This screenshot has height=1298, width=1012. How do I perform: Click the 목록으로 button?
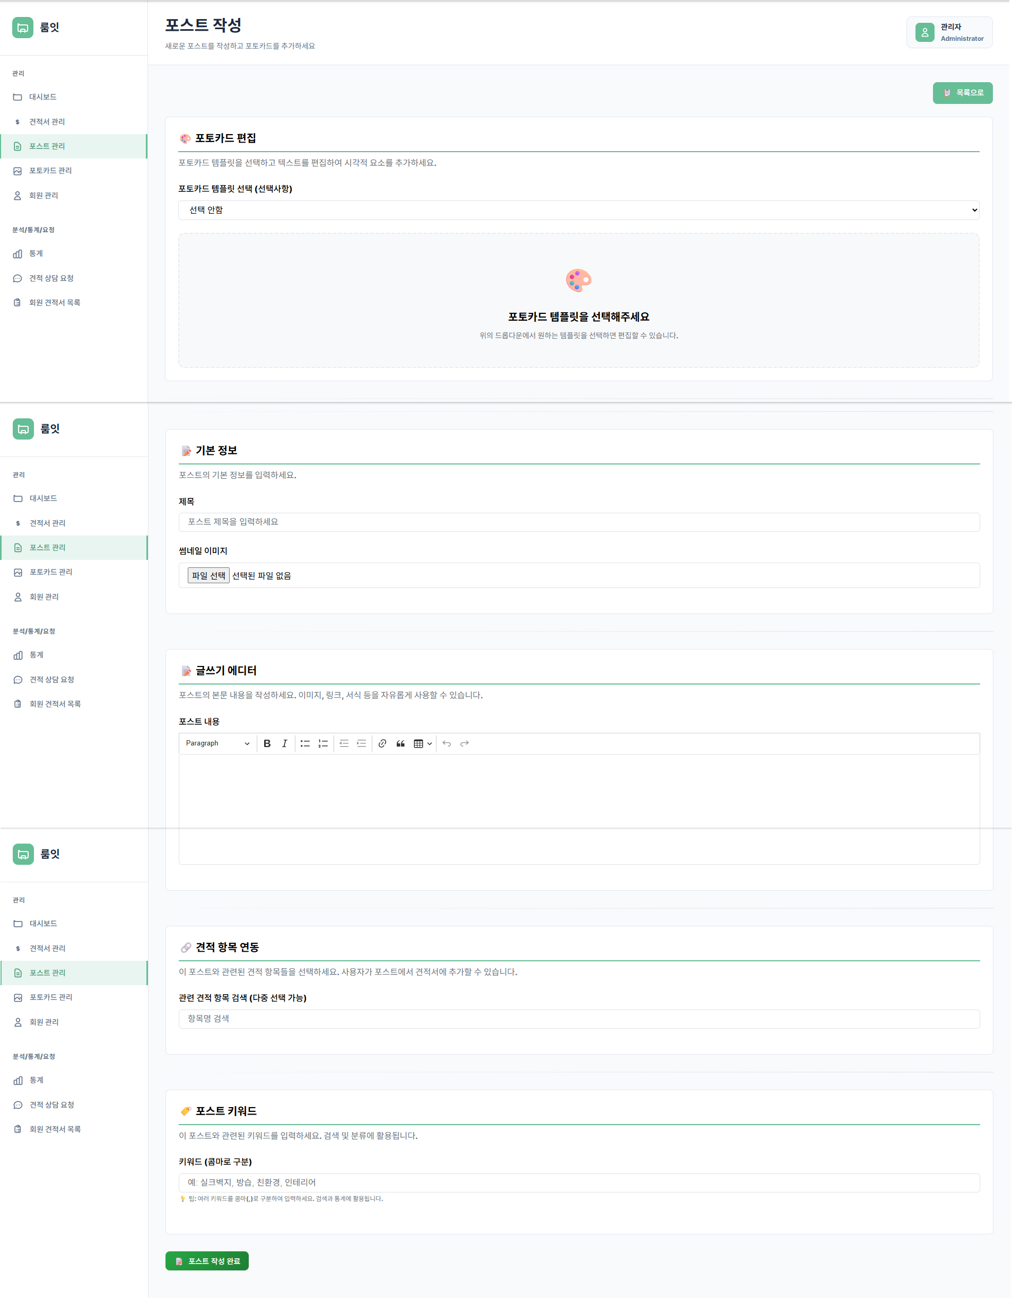[x=962, y=93]
